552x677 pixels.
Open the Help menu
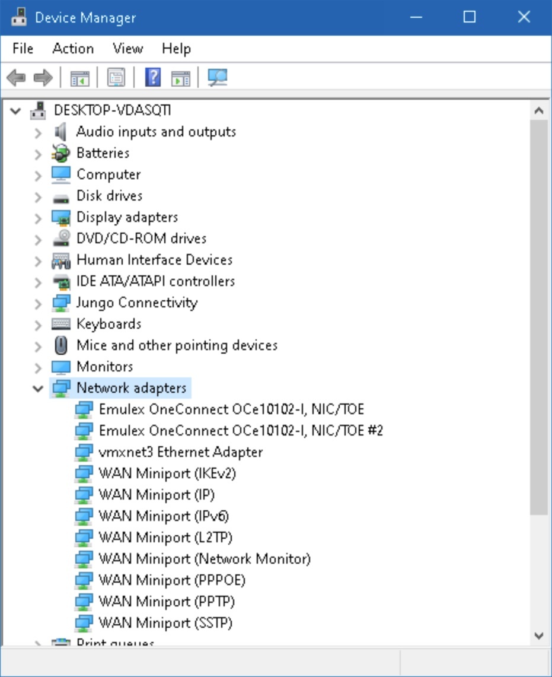pos(176,49)
